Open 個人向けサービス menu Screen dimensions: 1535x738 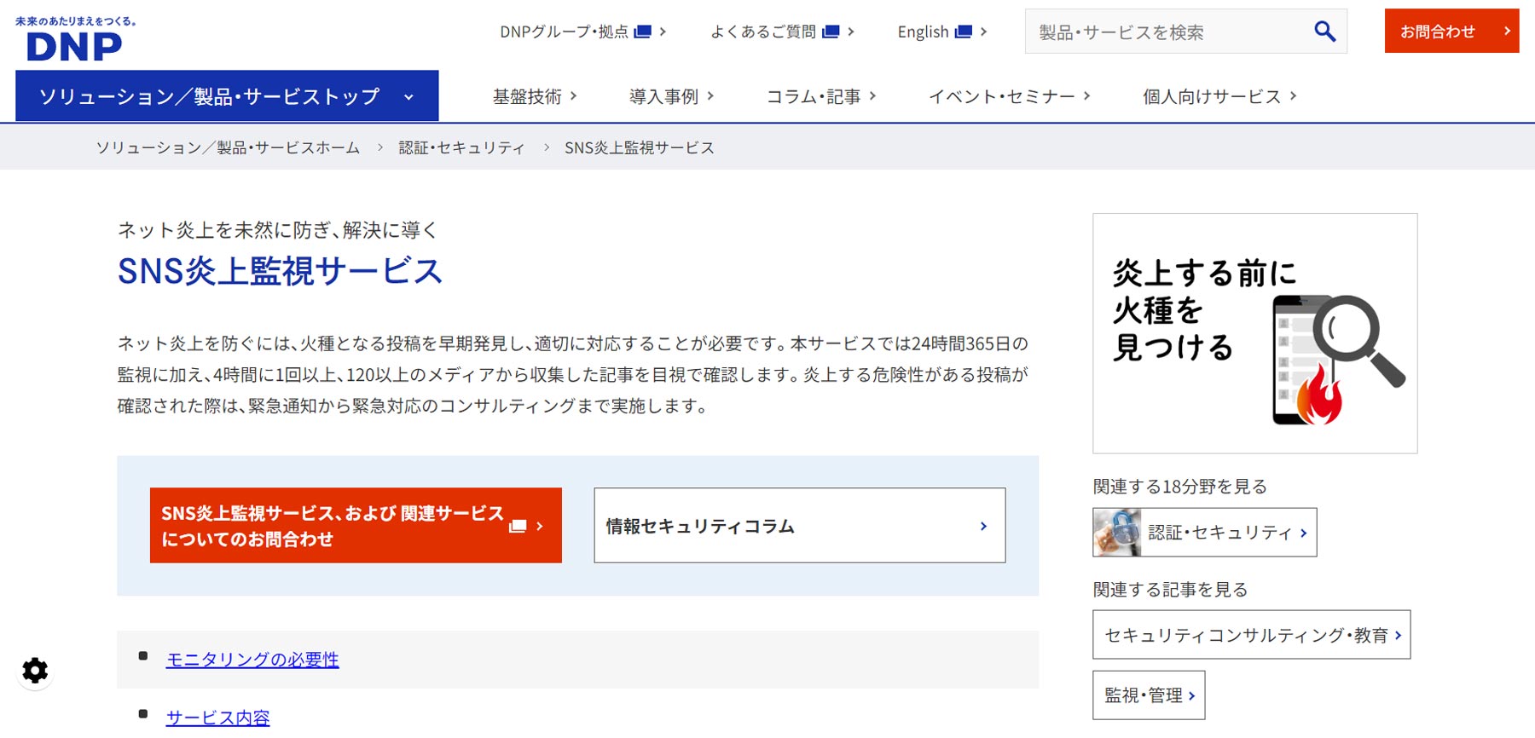1219,96
